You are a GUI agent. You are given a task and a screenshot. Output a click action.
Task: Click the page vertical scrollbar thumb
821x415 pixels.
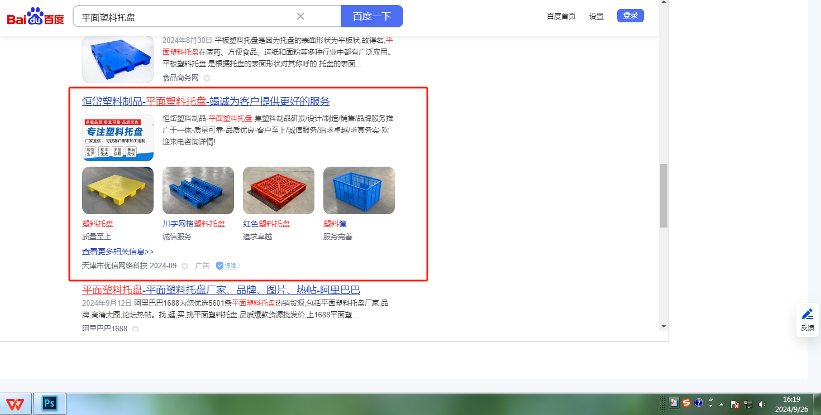point(664,196)
